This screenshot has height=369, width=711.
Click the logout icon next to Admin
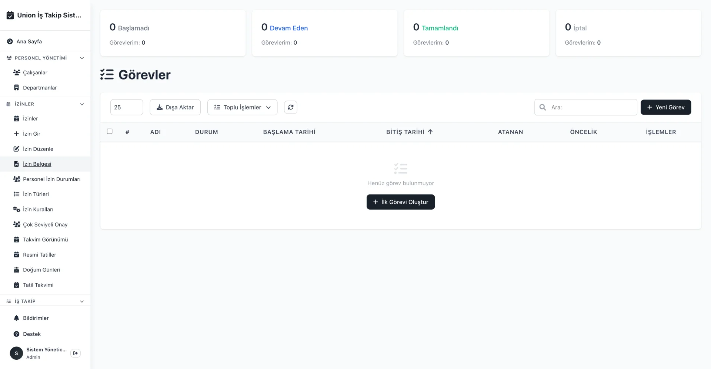(x=76, y=353)
